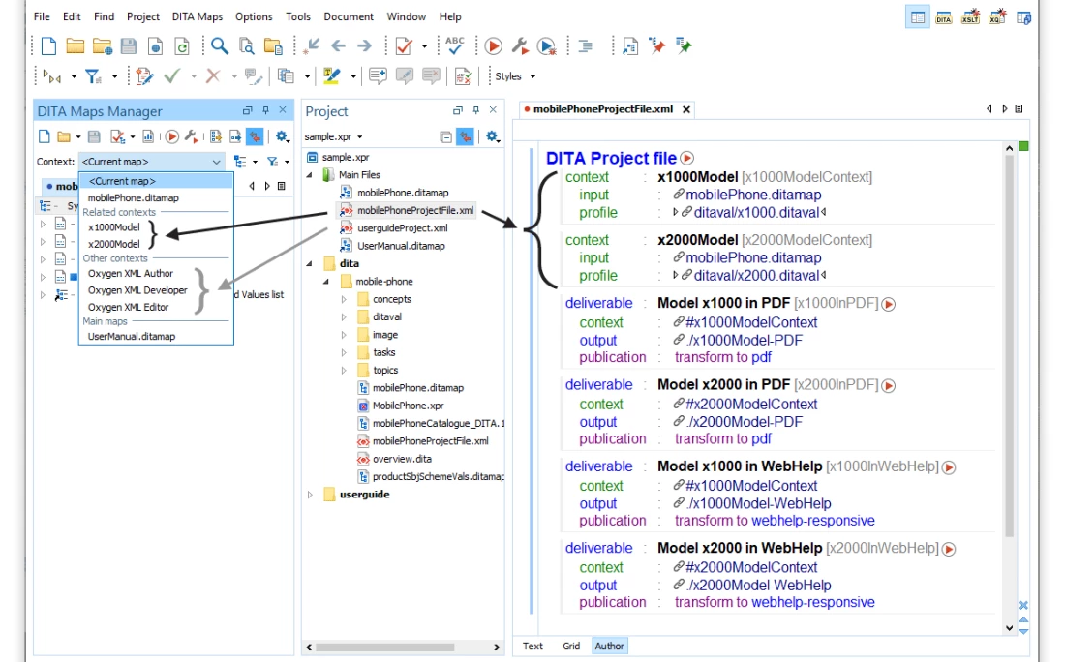Screen dimensions: 1065x662
Task: Click Apply Transformation Scenario in main toolbar
Action: [493, 45]
